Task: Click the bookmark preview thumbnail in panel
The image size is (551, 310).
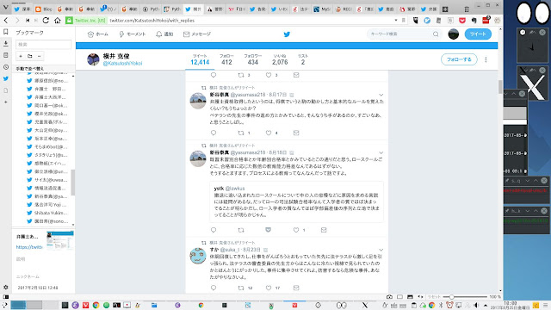Action: point(60,241)
